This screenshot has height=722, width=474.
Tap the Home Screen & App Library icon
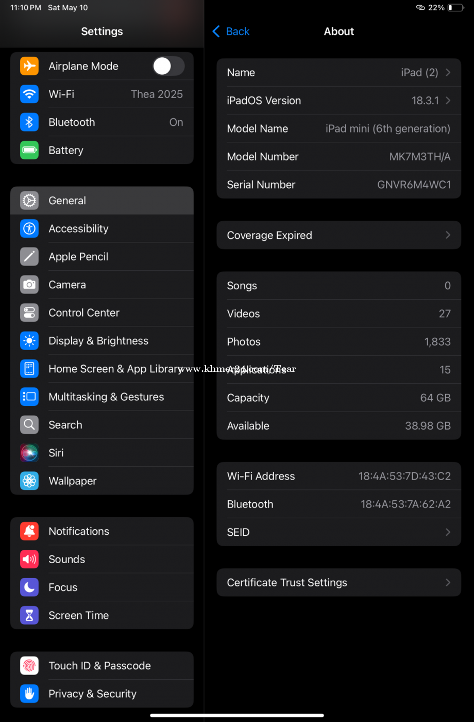(x=29, y=369)
